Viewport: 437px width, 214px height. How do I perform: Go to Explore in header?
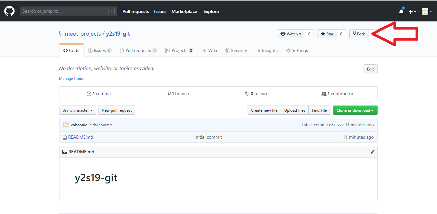pos(211,11)
